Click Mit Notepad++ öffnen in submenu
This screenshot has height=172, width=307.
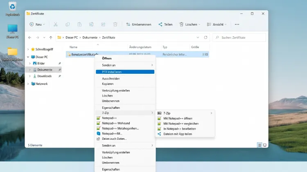(x=185, y=118)
